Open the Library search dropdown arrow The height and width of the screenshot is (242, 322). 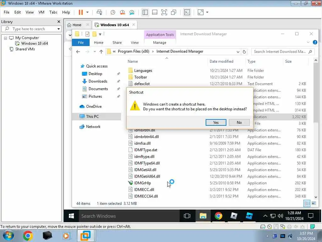tap(58, 29)
